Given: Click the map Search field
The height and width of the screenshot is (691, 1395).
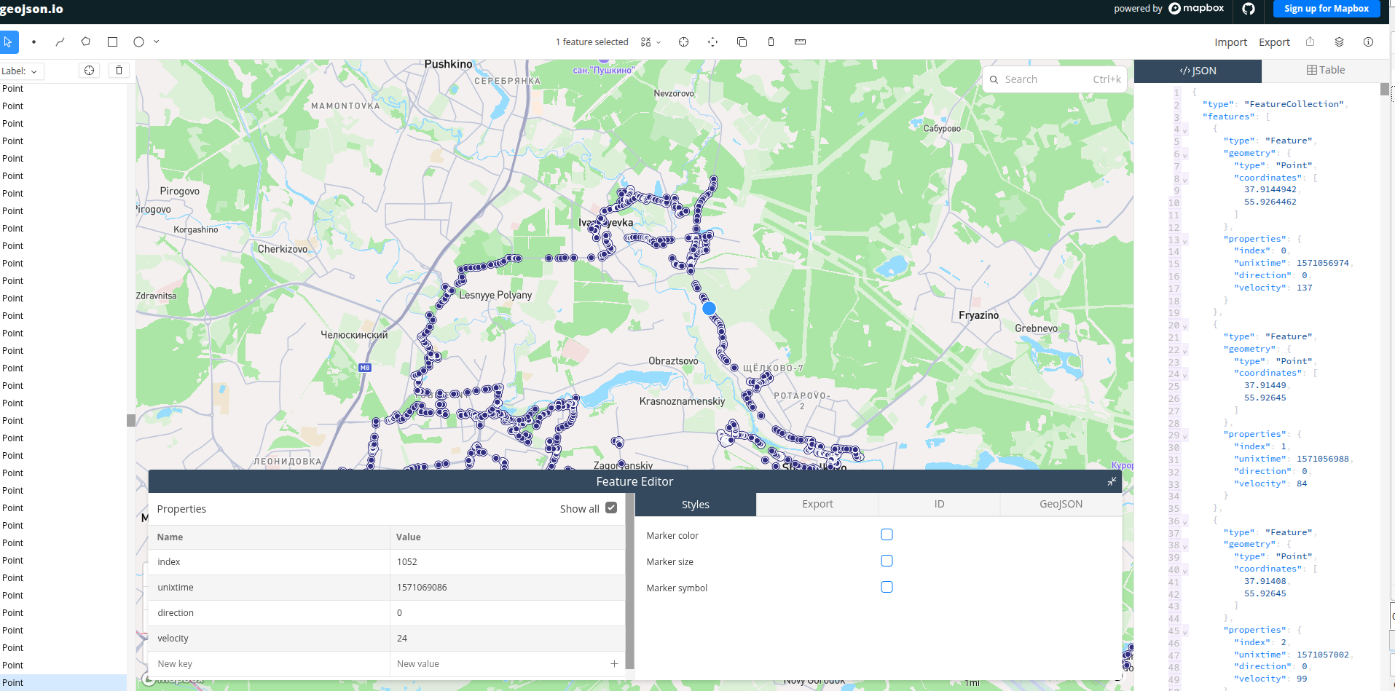Looking at the screenshot, I should pyautogui.click(x=1055, y=79).
